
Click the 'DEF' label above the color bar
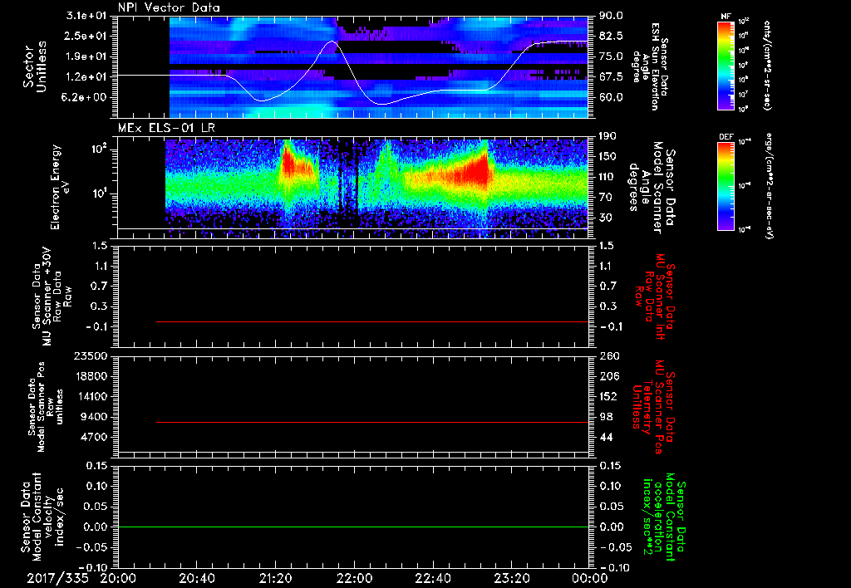pyautogui.click(x=726, y=137)
